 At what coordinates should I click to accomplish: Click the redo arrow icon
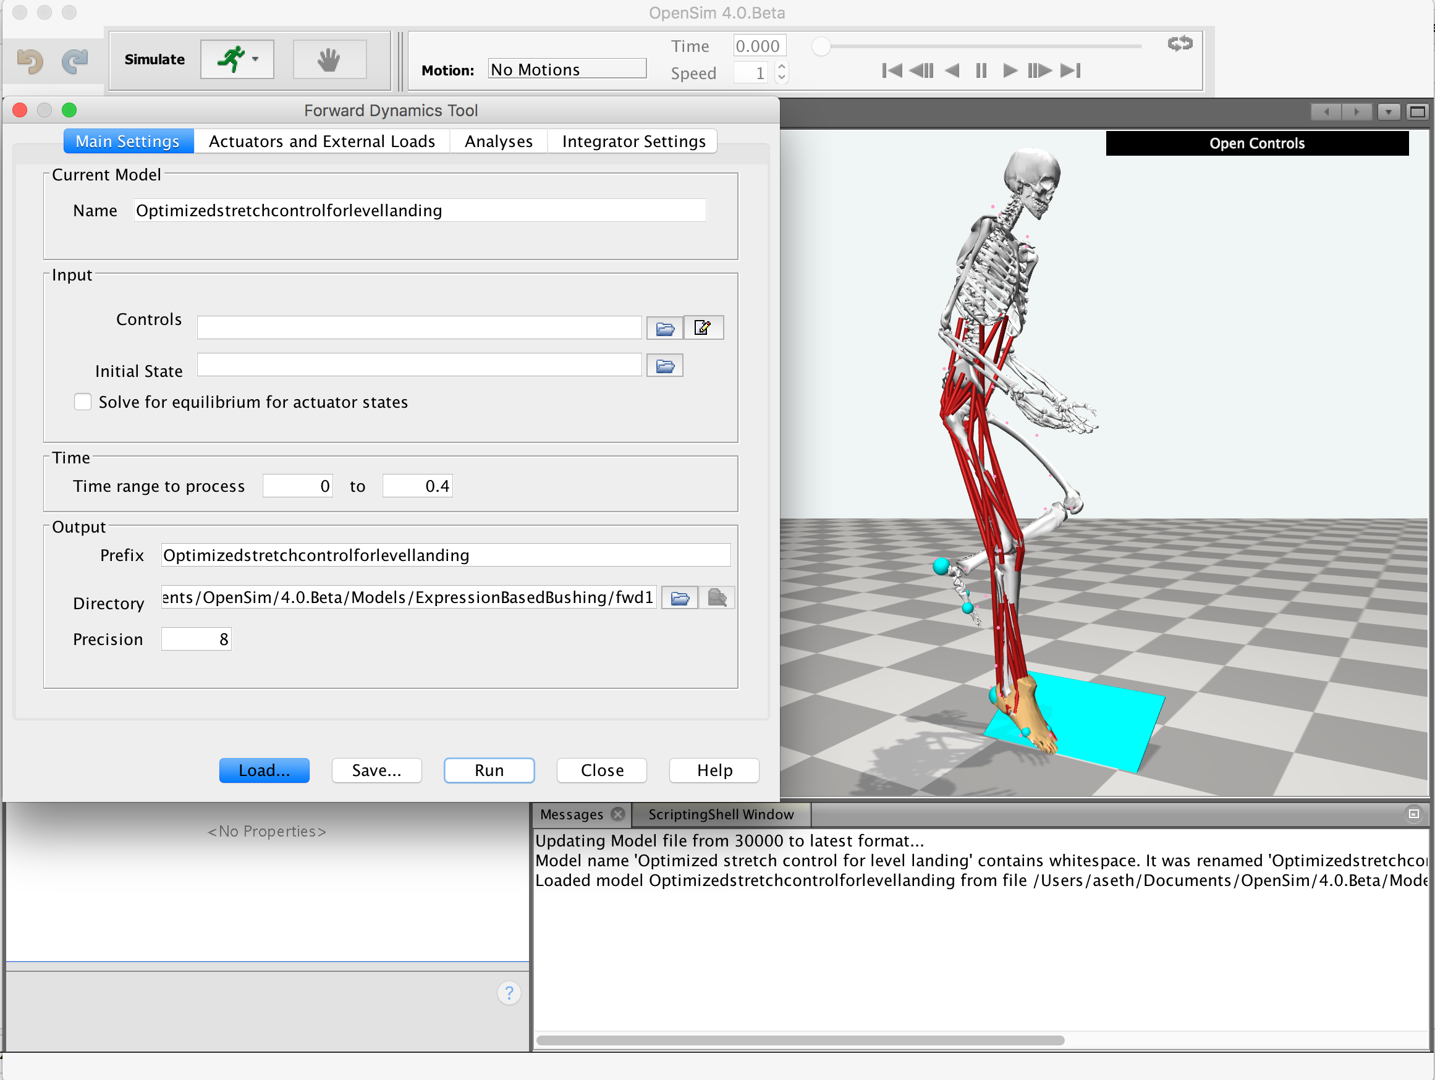(75, 61)
